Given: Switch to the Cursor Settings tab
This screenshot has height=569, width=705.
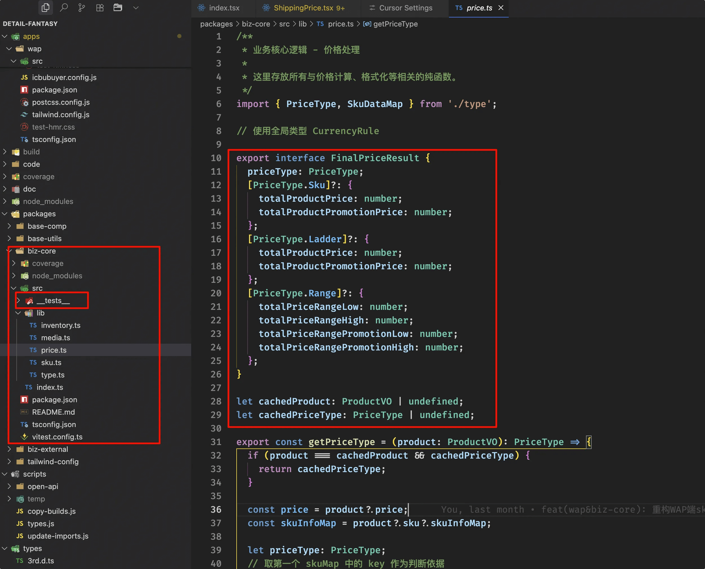Looking at the screenshot, I should point(406,8).
